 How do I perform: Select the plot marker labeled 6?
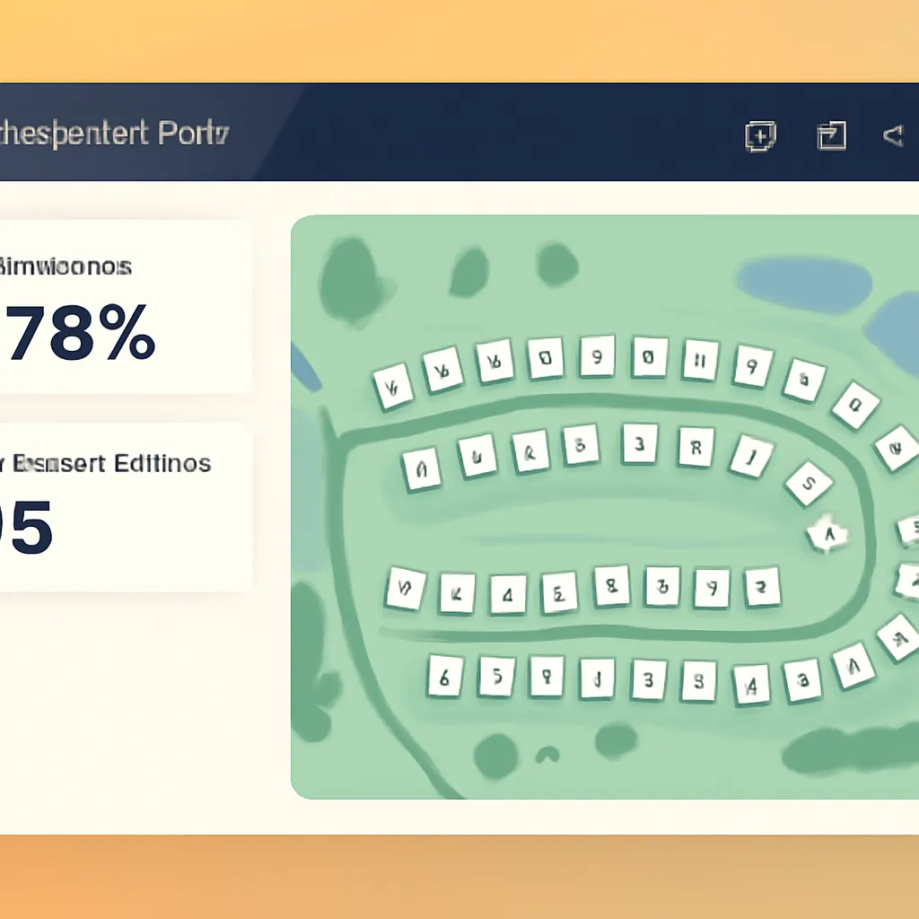(445, 677)
